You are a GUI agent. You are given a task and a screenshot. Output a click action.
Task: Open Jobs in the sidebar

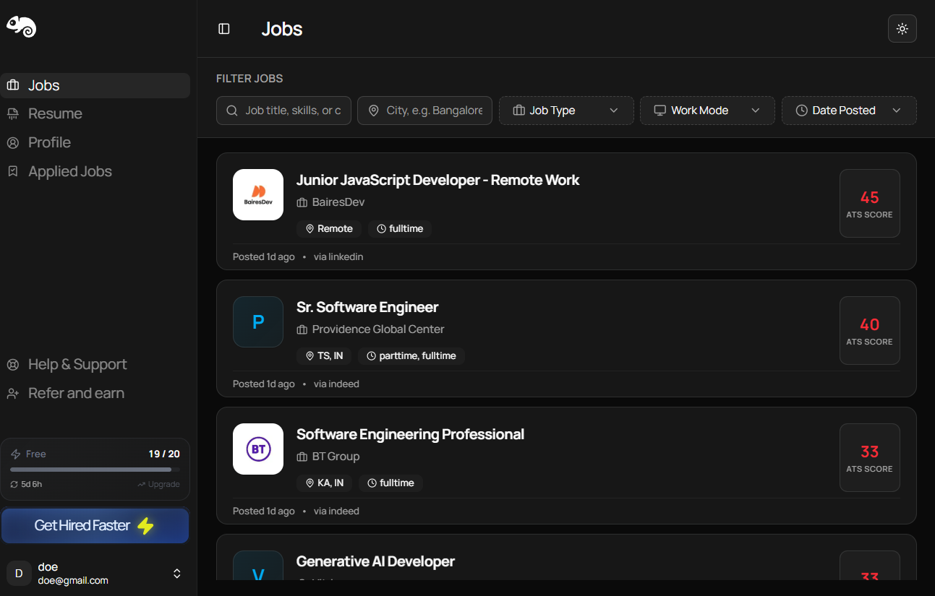(x=95, y=85)
